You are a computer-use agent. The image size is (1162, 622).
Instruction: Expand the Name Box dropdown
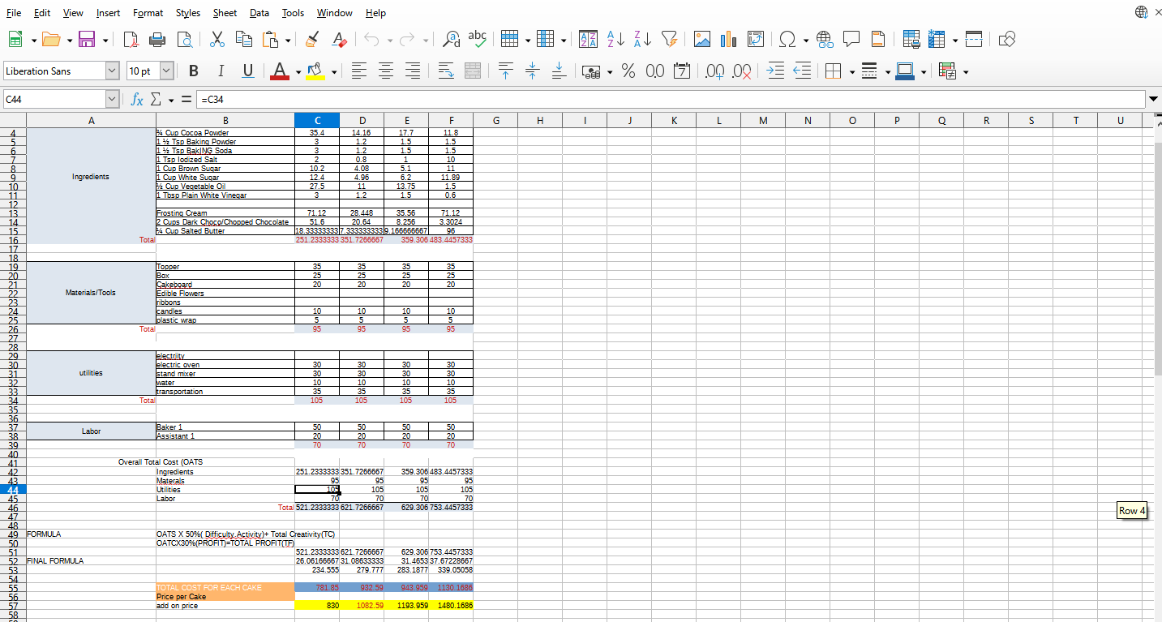pyautogui.click(x=113, y=100)
